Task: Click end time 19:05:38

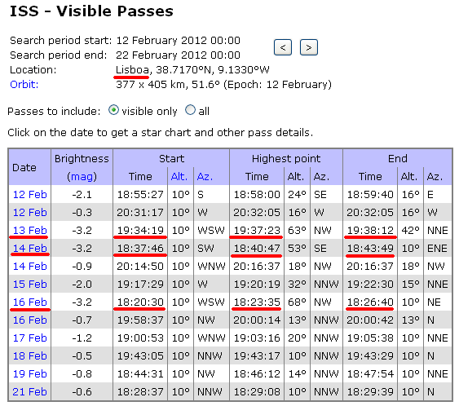Action: [x=370, y=338]
